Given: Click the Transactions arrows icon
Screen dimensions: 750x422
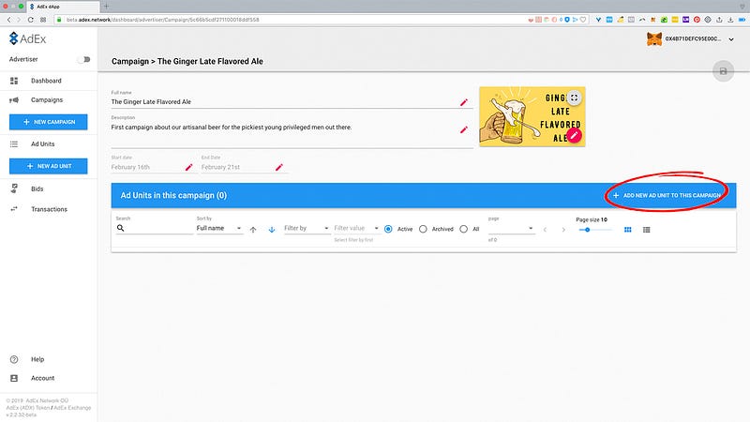Looking at the screenshot, I should 14,208.
